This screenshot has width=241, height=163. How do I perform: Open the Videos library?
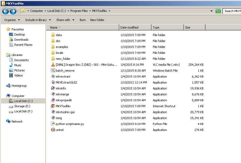18,75
